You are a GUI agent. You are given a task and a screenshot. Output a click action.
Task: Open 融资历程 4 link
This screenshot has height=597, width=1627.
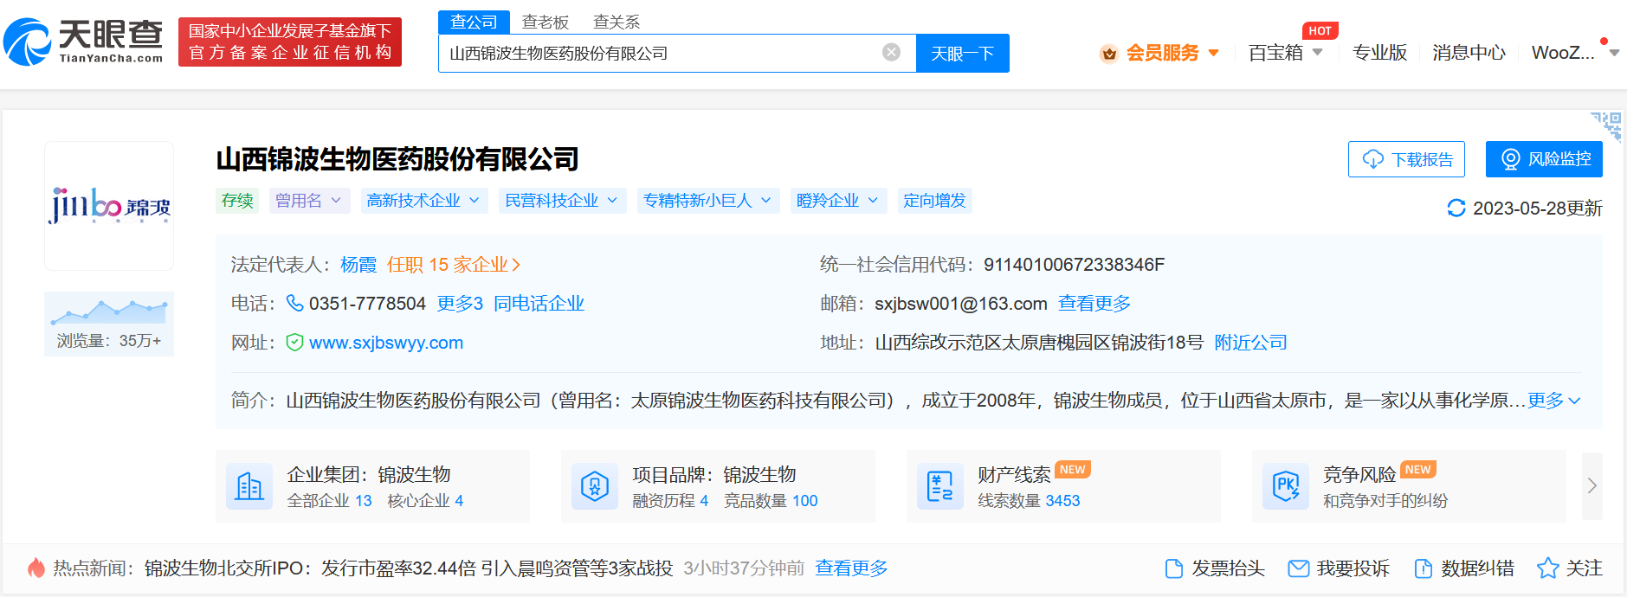(x=670, y=501)
